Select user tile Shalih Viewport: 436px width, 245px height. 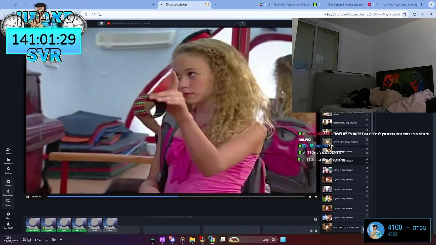pyautogui.click(x=95, y=225)
